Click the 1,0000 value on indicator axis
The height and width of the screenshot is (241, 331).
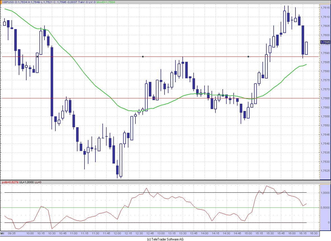tap(325, 193)
